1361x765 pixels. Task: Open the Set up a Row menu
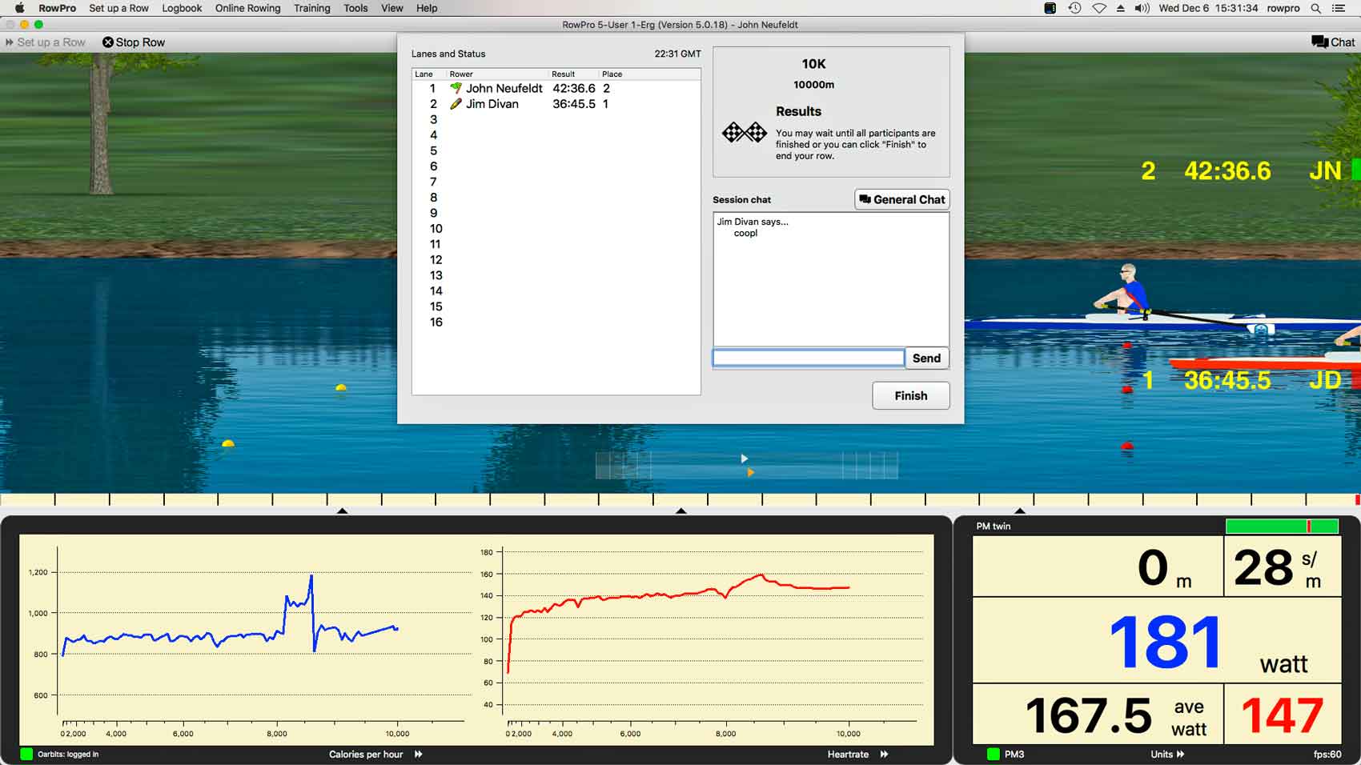(118, 8)
